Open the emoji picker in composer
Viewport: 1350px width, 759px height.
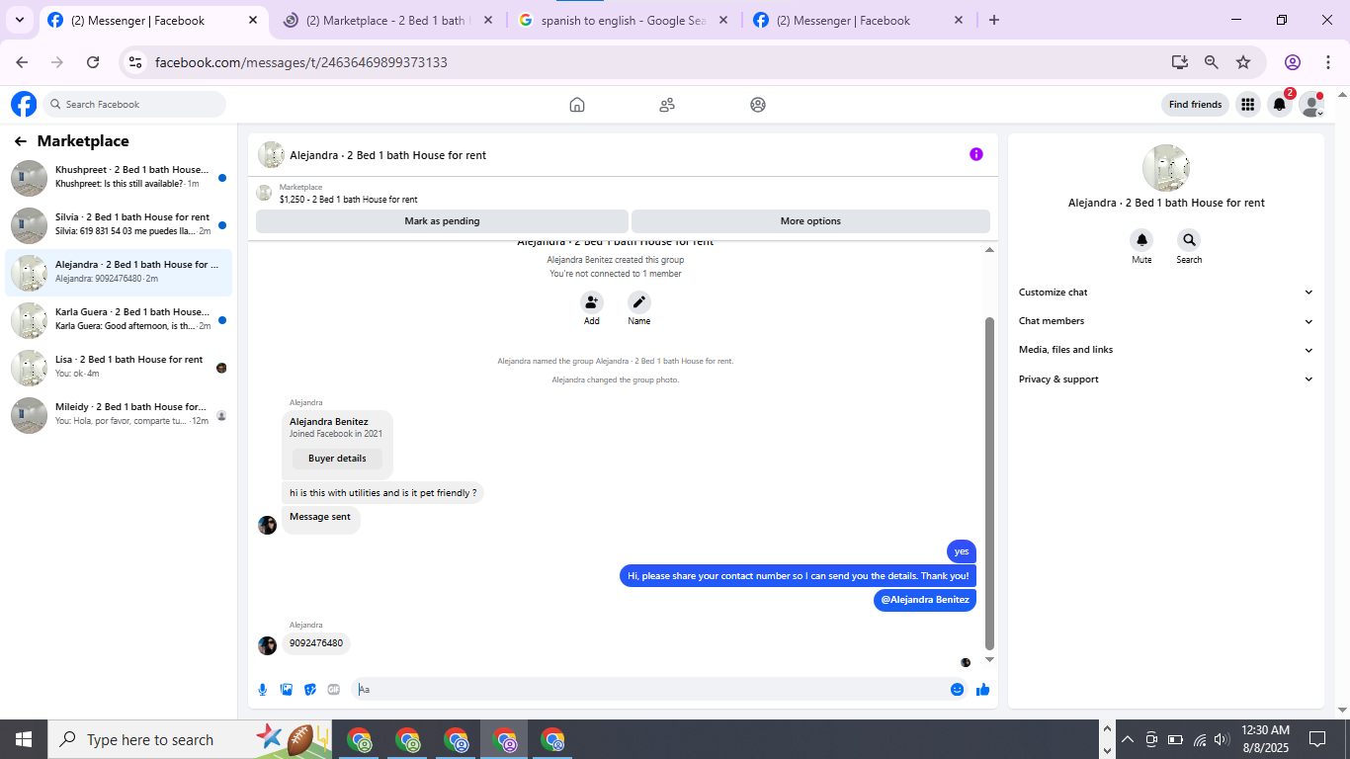pyautogui.click(x=957, y=690)
